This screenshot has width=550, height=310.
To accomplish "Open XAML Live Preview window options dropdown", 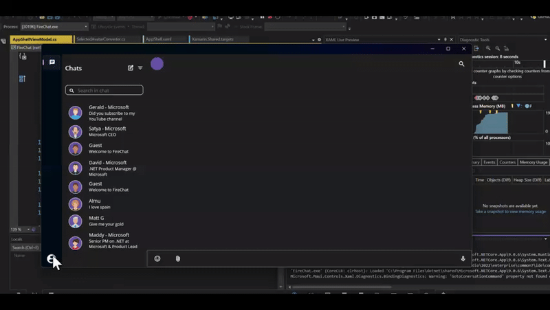I will pos(439,40).
